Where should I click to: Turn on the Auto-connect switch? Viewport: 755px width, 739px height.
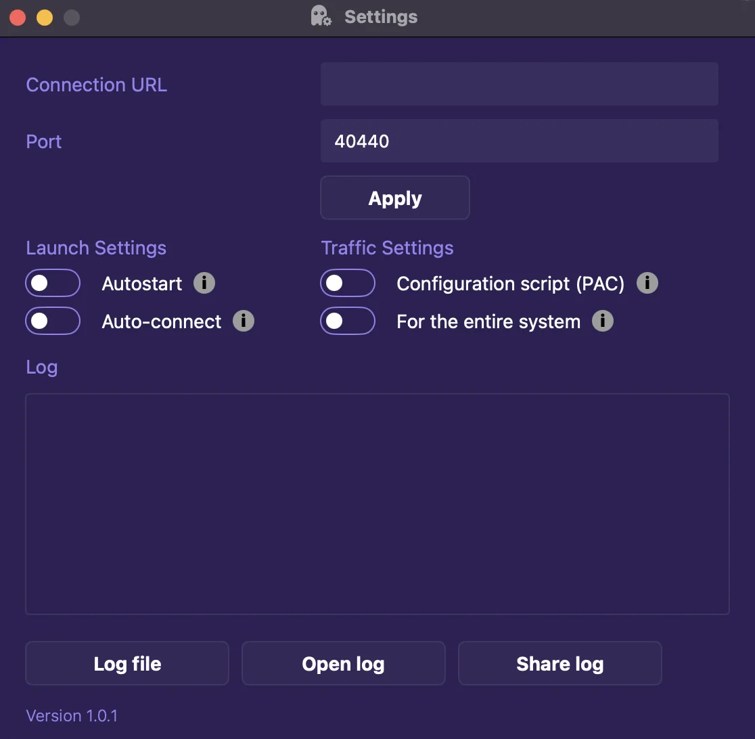[x=53, y=321]
